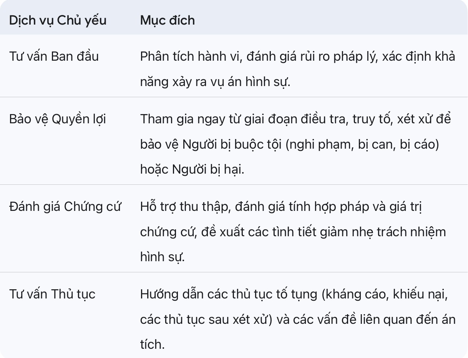Select the "Bảo vệ Quyền lợi" row label
This screenshot has height=358, width=468.
(x=57, y=119)
